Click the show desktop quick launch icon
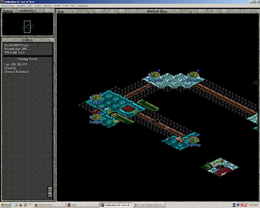The height and width of the screenshot is (208, 260). pos(16,205)
